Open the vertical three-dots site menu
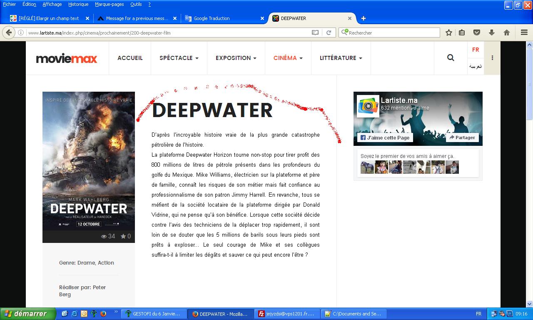The width and height of the screenshot is (533, 320). [492, 58]
